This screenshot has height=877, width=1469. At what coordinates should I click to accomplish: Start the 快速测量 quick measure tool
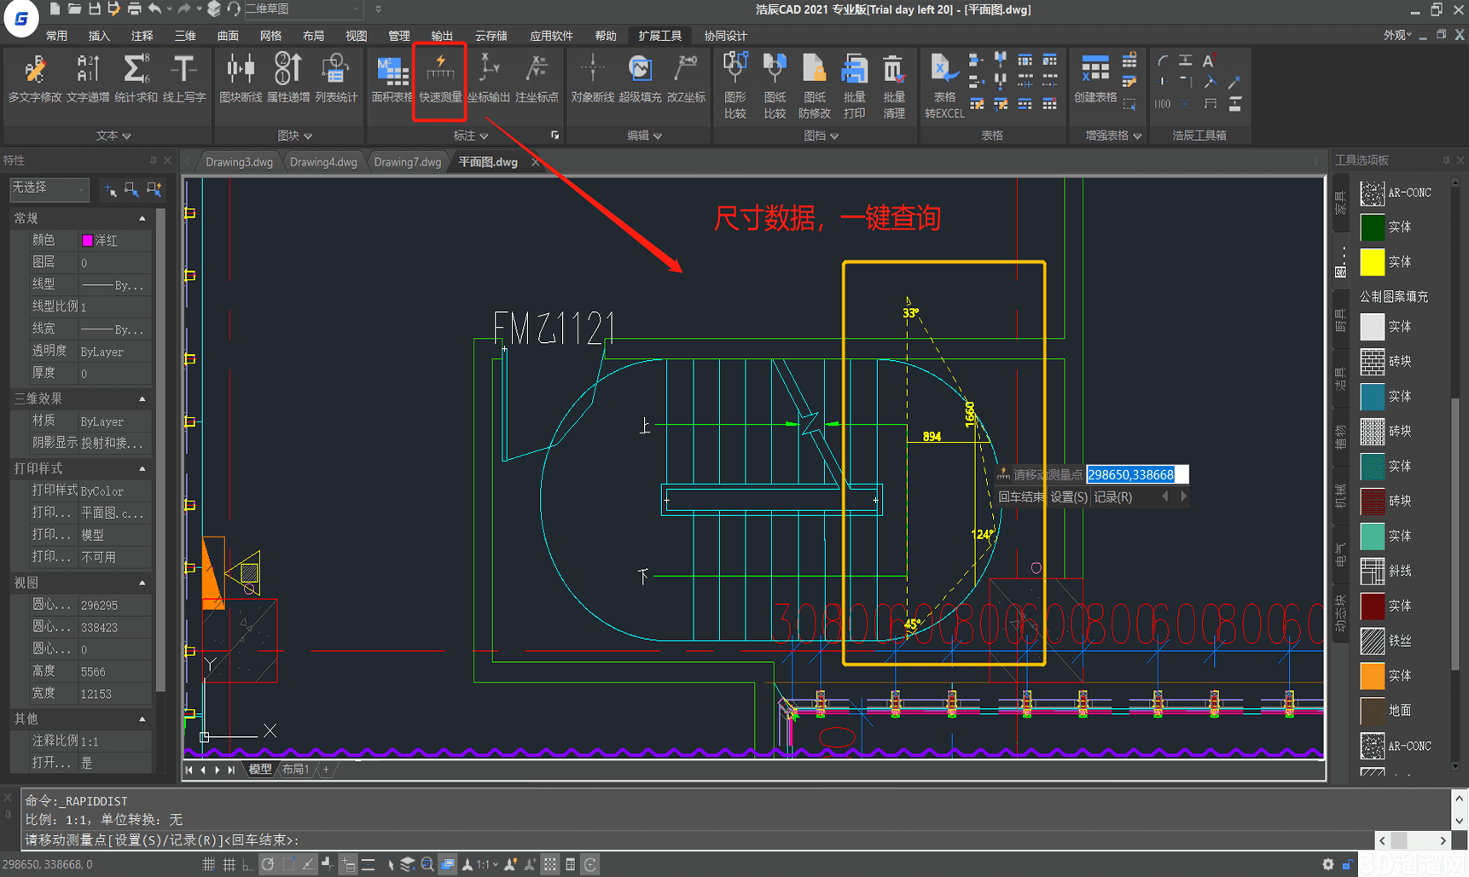(440, 78)
